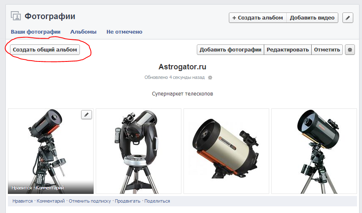Click Нравится in the bottom action bar
362x213 pixels.
click(22, 201)
